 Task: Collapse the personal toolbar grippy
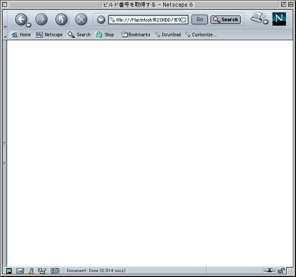[x=5, y=35]
